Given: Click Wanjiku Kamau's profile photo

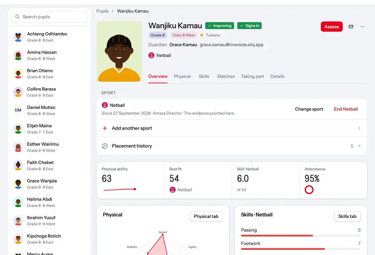Looking at the screenshot, I should tap(119, 52).
